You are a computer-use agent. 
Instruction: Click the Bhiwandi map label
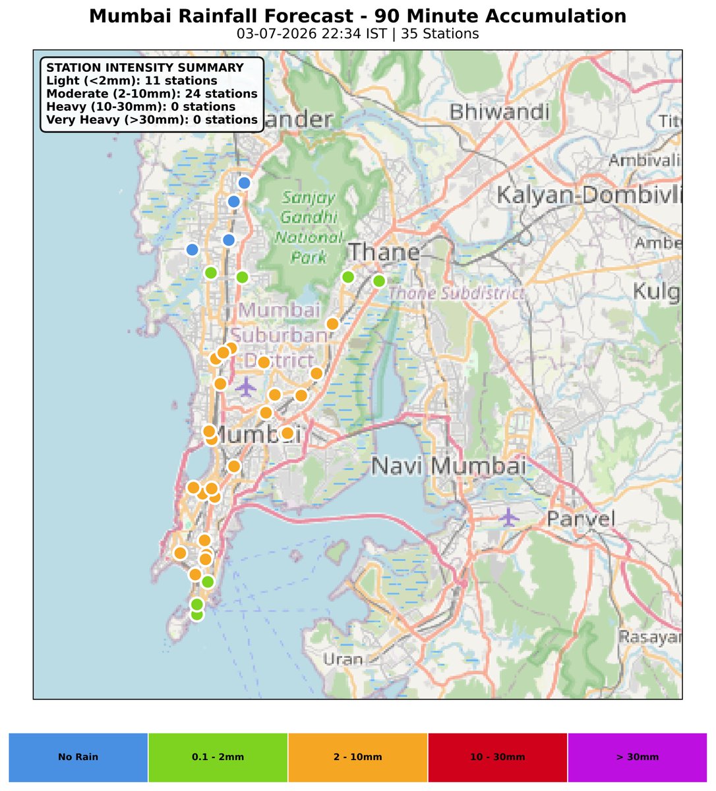499,111
